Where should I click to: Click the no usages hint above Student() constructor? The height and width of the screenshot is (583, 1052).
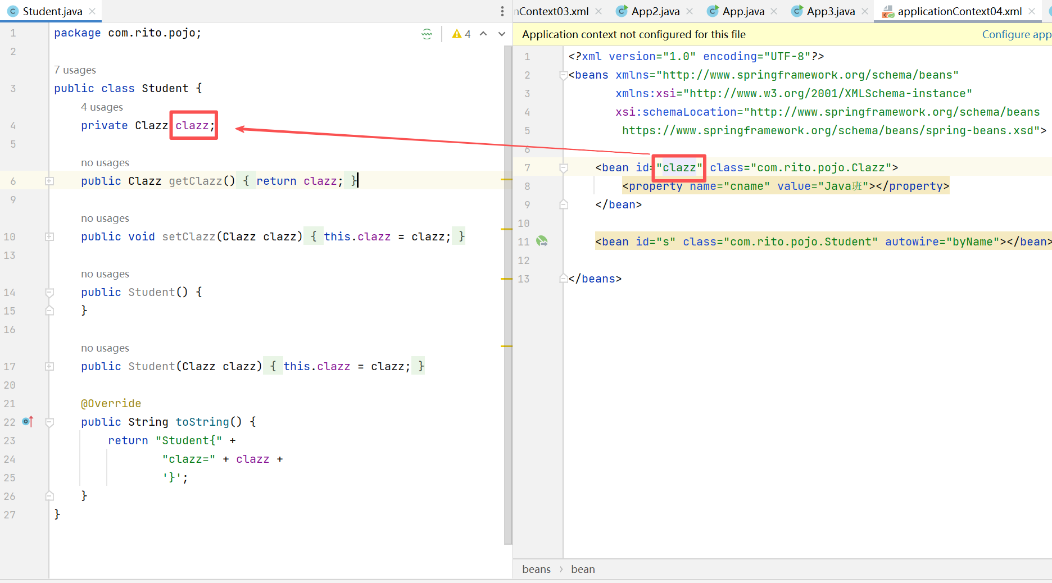pos(105,274)
